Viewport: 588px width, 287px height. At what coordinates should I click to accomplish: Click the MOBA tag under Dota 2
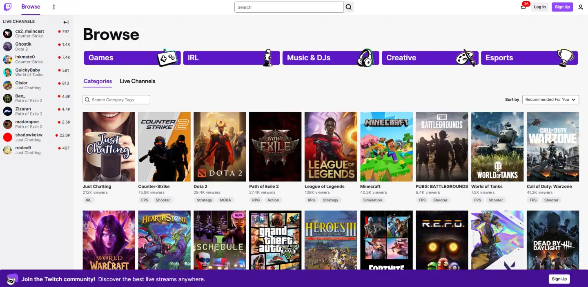click(x=225, y=200)
